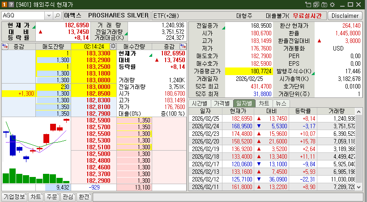The height and width of the screenshot is (202, 367).
Task: Click 일자 column header
Action: coord(205,111)
